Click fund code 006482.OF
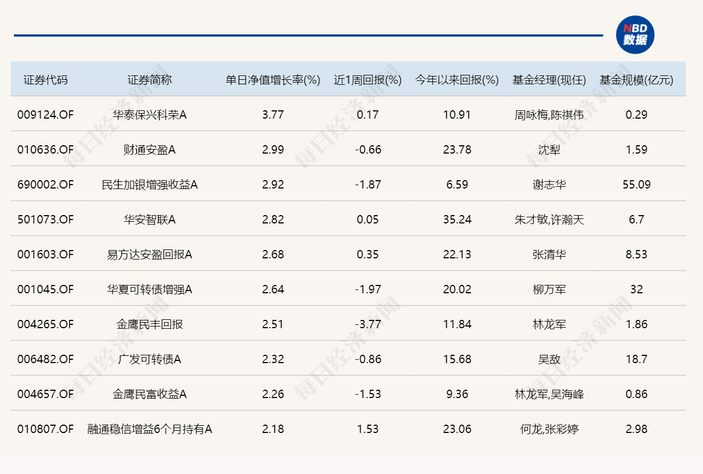 (45, 359)
